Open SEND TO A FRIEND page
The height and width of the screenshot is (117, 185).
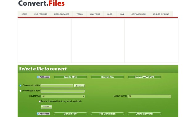(x=161, y=14)
